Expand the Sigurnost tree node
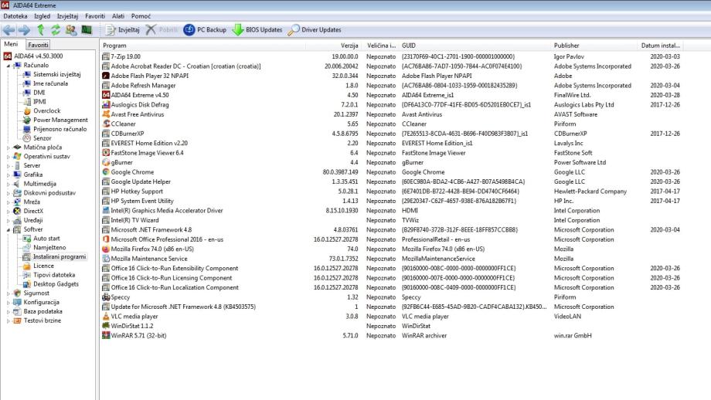Screen dimensions: 711x400 (x=9, y=293)
